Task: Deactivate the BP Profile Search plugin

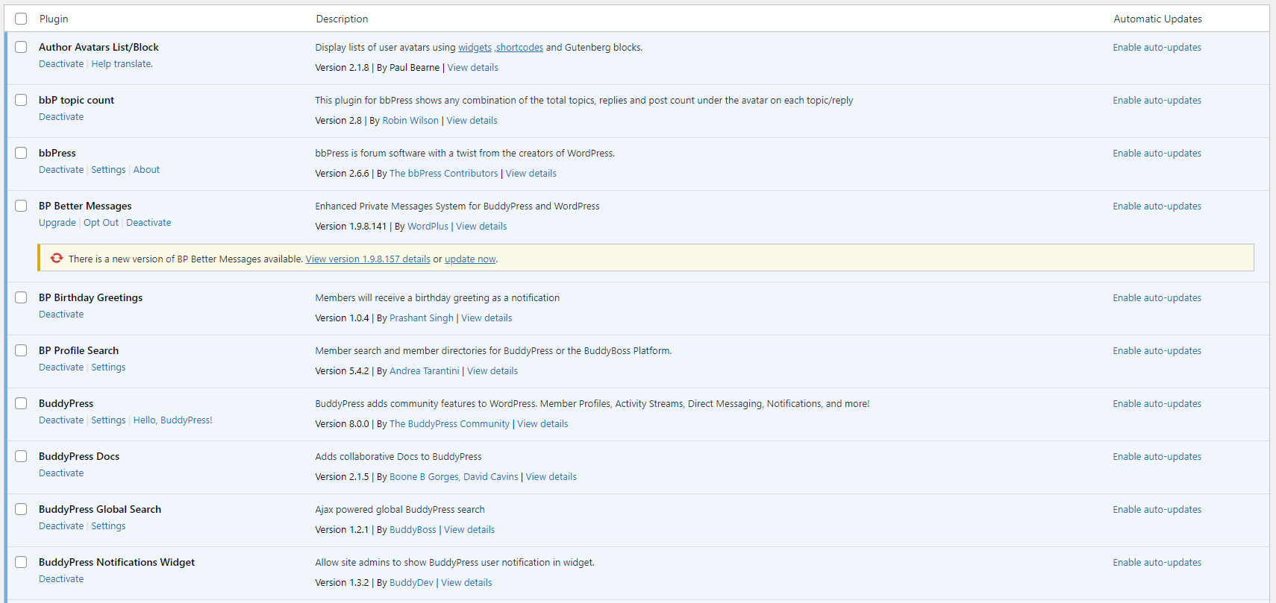Action: pyautogui.click(x=61, y=367)
